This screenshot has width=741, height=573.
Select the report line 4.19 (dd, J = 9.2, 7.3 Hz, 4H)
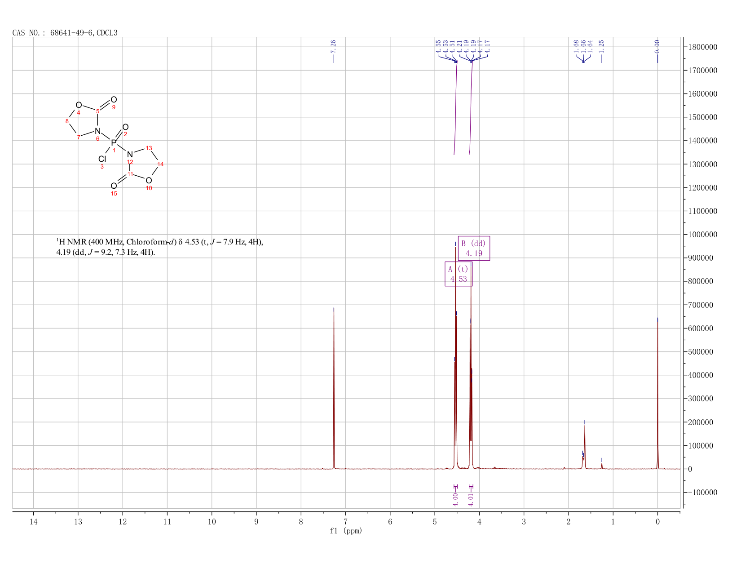point(106,253)
